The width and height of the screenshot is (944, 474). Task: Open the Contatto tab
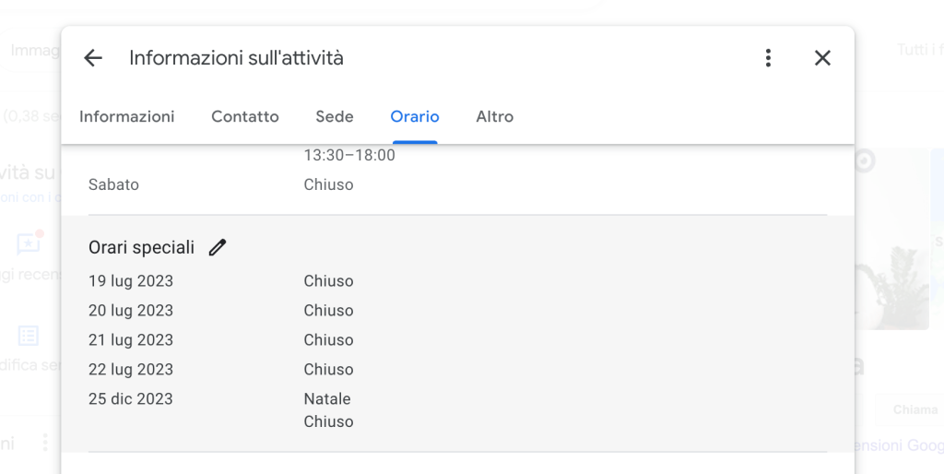pos(245,116)
